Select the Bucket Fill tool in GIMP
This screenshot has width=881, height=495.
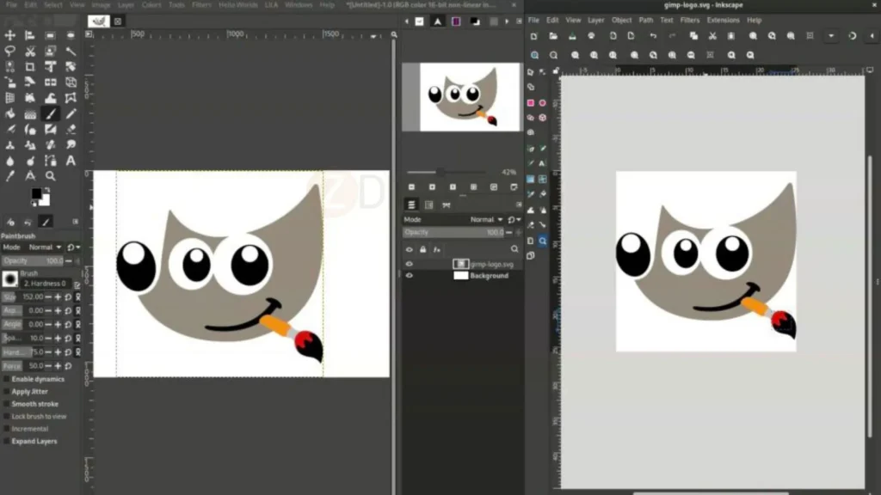coord(10,114)
